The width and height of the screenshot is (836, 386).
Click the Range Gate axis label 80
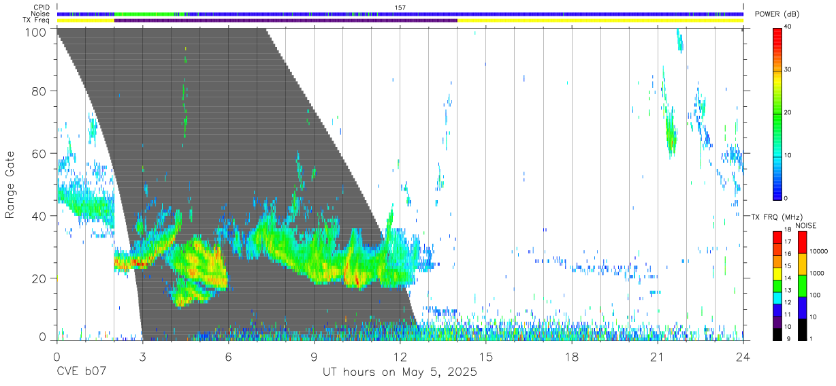(x=39, y=91)
